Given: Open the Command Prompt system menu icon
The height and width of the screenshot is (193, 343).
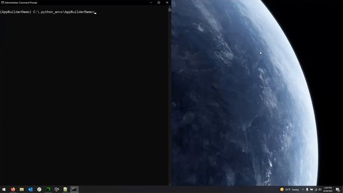Looking at the screenshot, I should 2,3.
